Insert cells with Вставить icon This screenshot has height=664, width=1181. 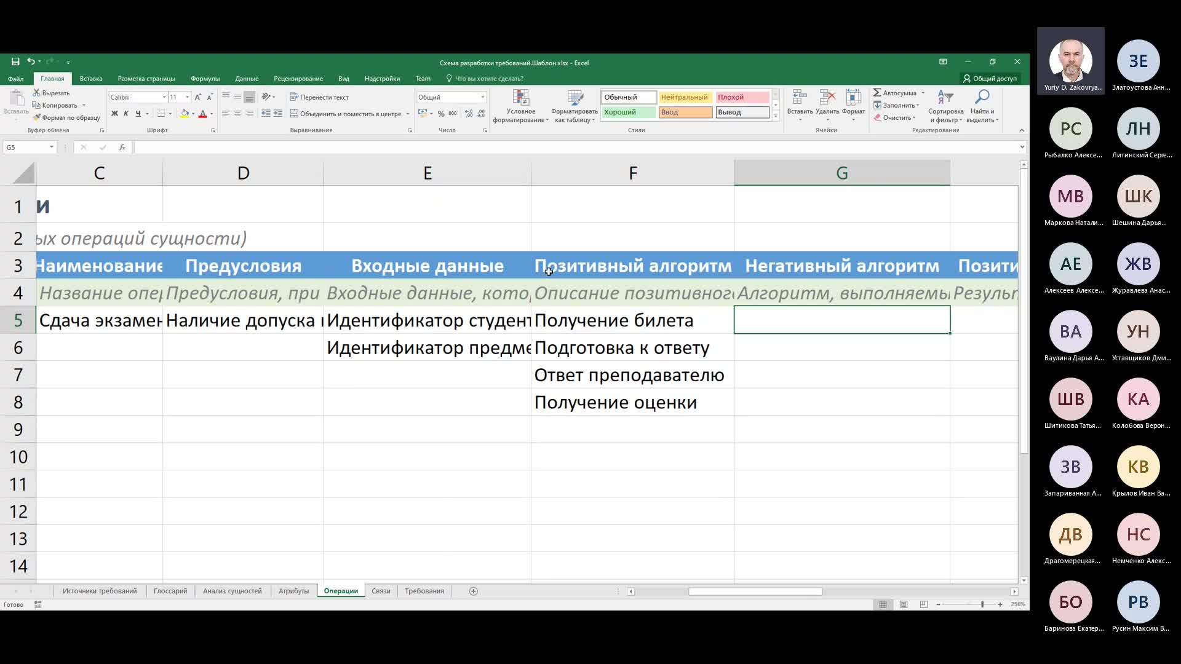[x=800, y=105]
